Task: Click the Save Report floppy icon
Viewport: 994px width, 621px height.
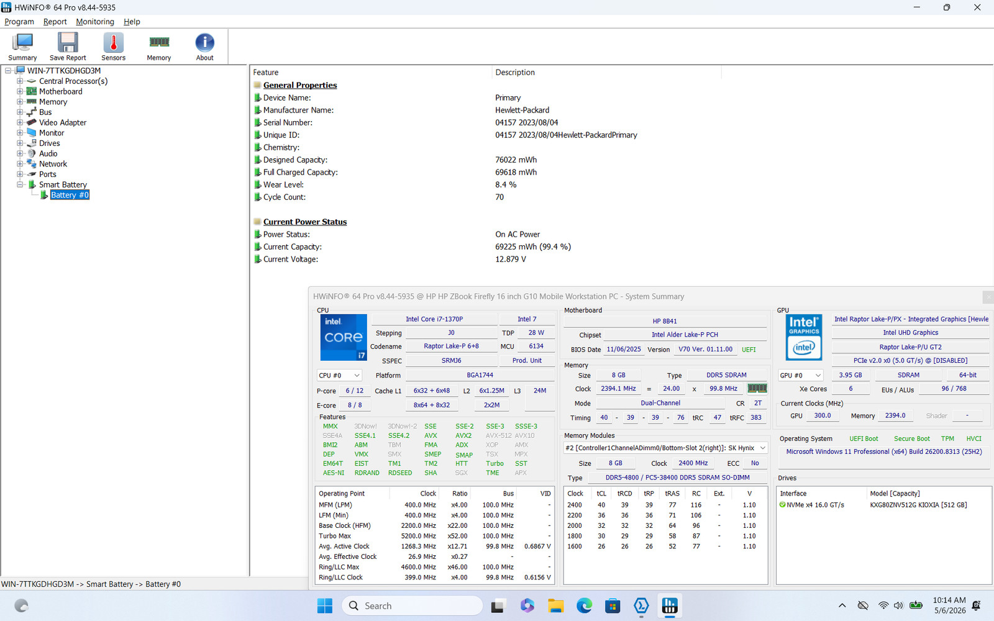Action: 68,47
